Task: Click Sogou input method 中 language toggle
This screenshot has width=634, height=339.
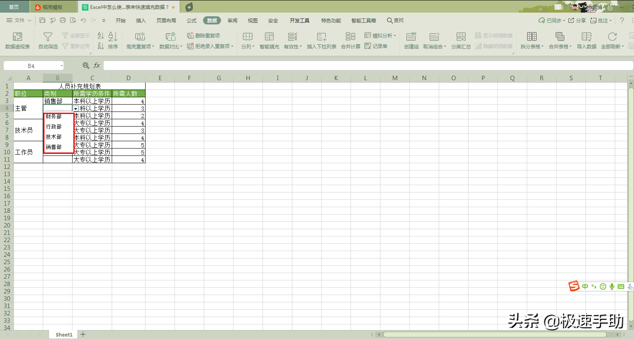Action: tap(585, 287)
